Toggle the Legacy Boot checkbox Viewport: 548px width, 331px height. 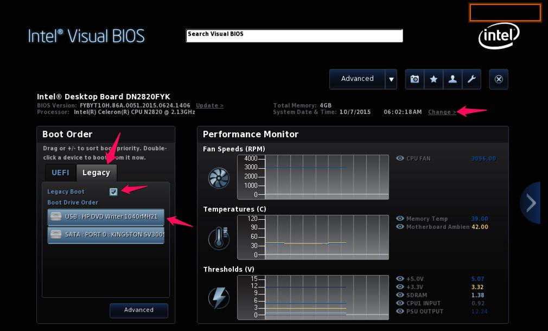(113, 192)
